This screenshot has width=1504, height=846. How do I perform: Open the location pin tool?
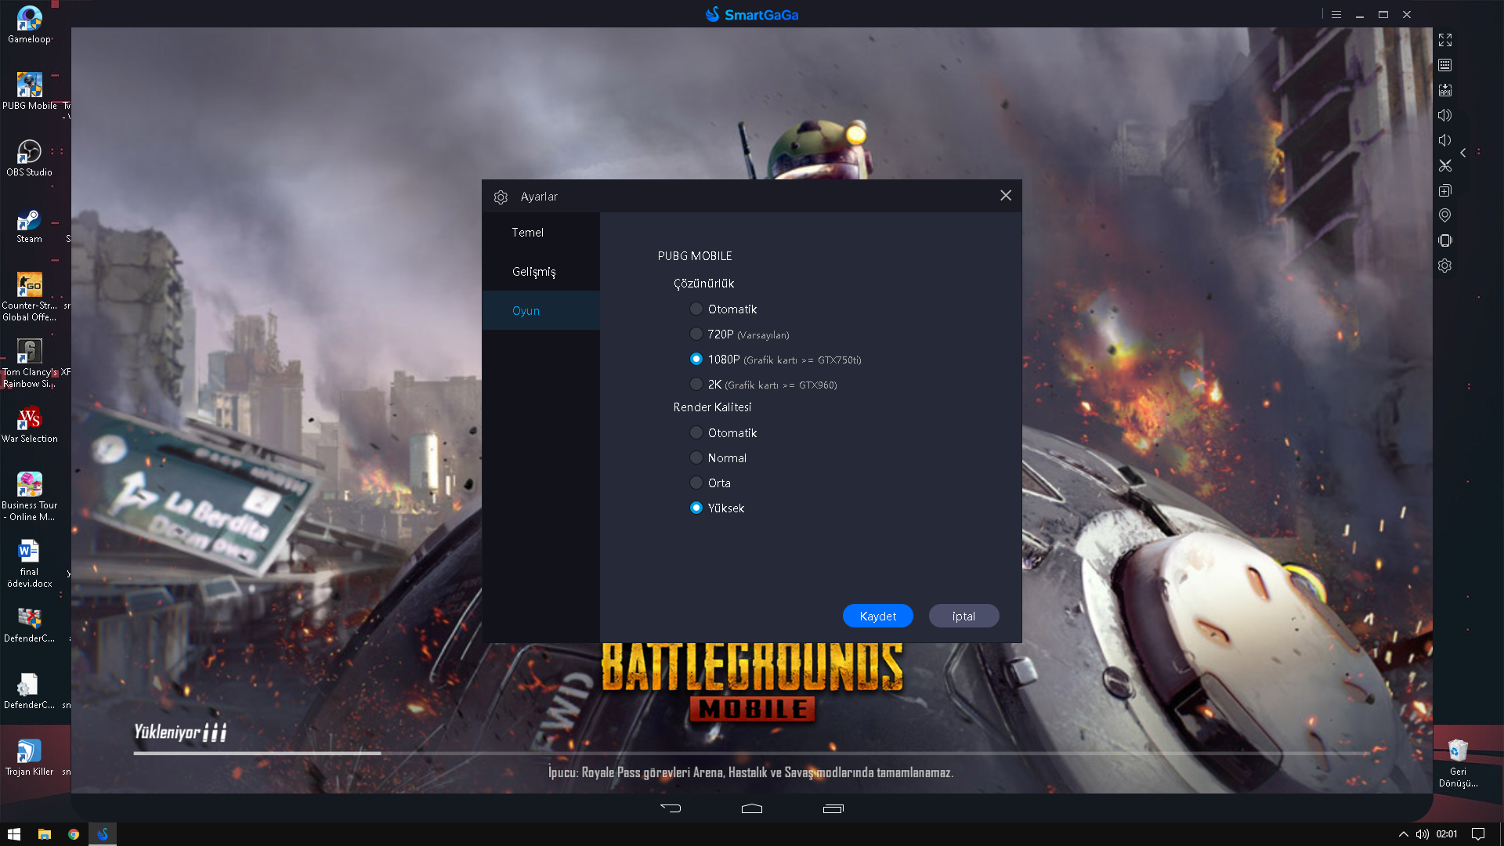1445,215
